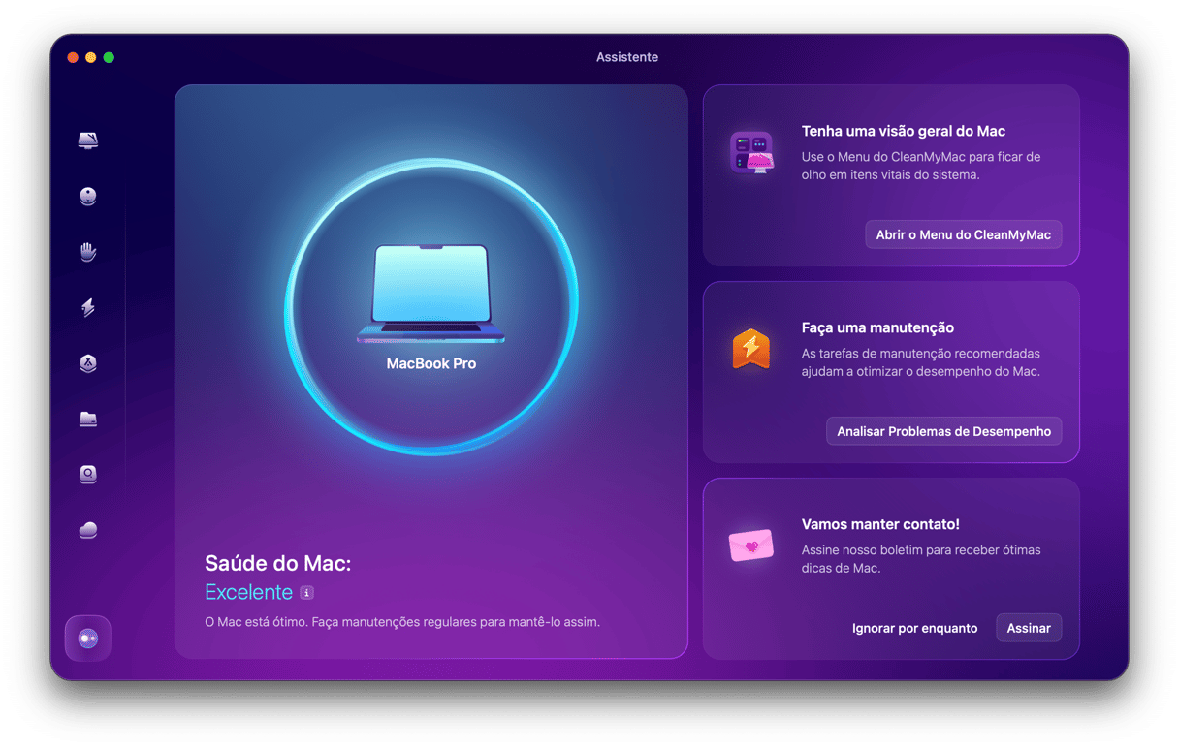Open the cloud cleanup icon in sidebar
The width and height of the screenshot is (1179, 747).
88,530
